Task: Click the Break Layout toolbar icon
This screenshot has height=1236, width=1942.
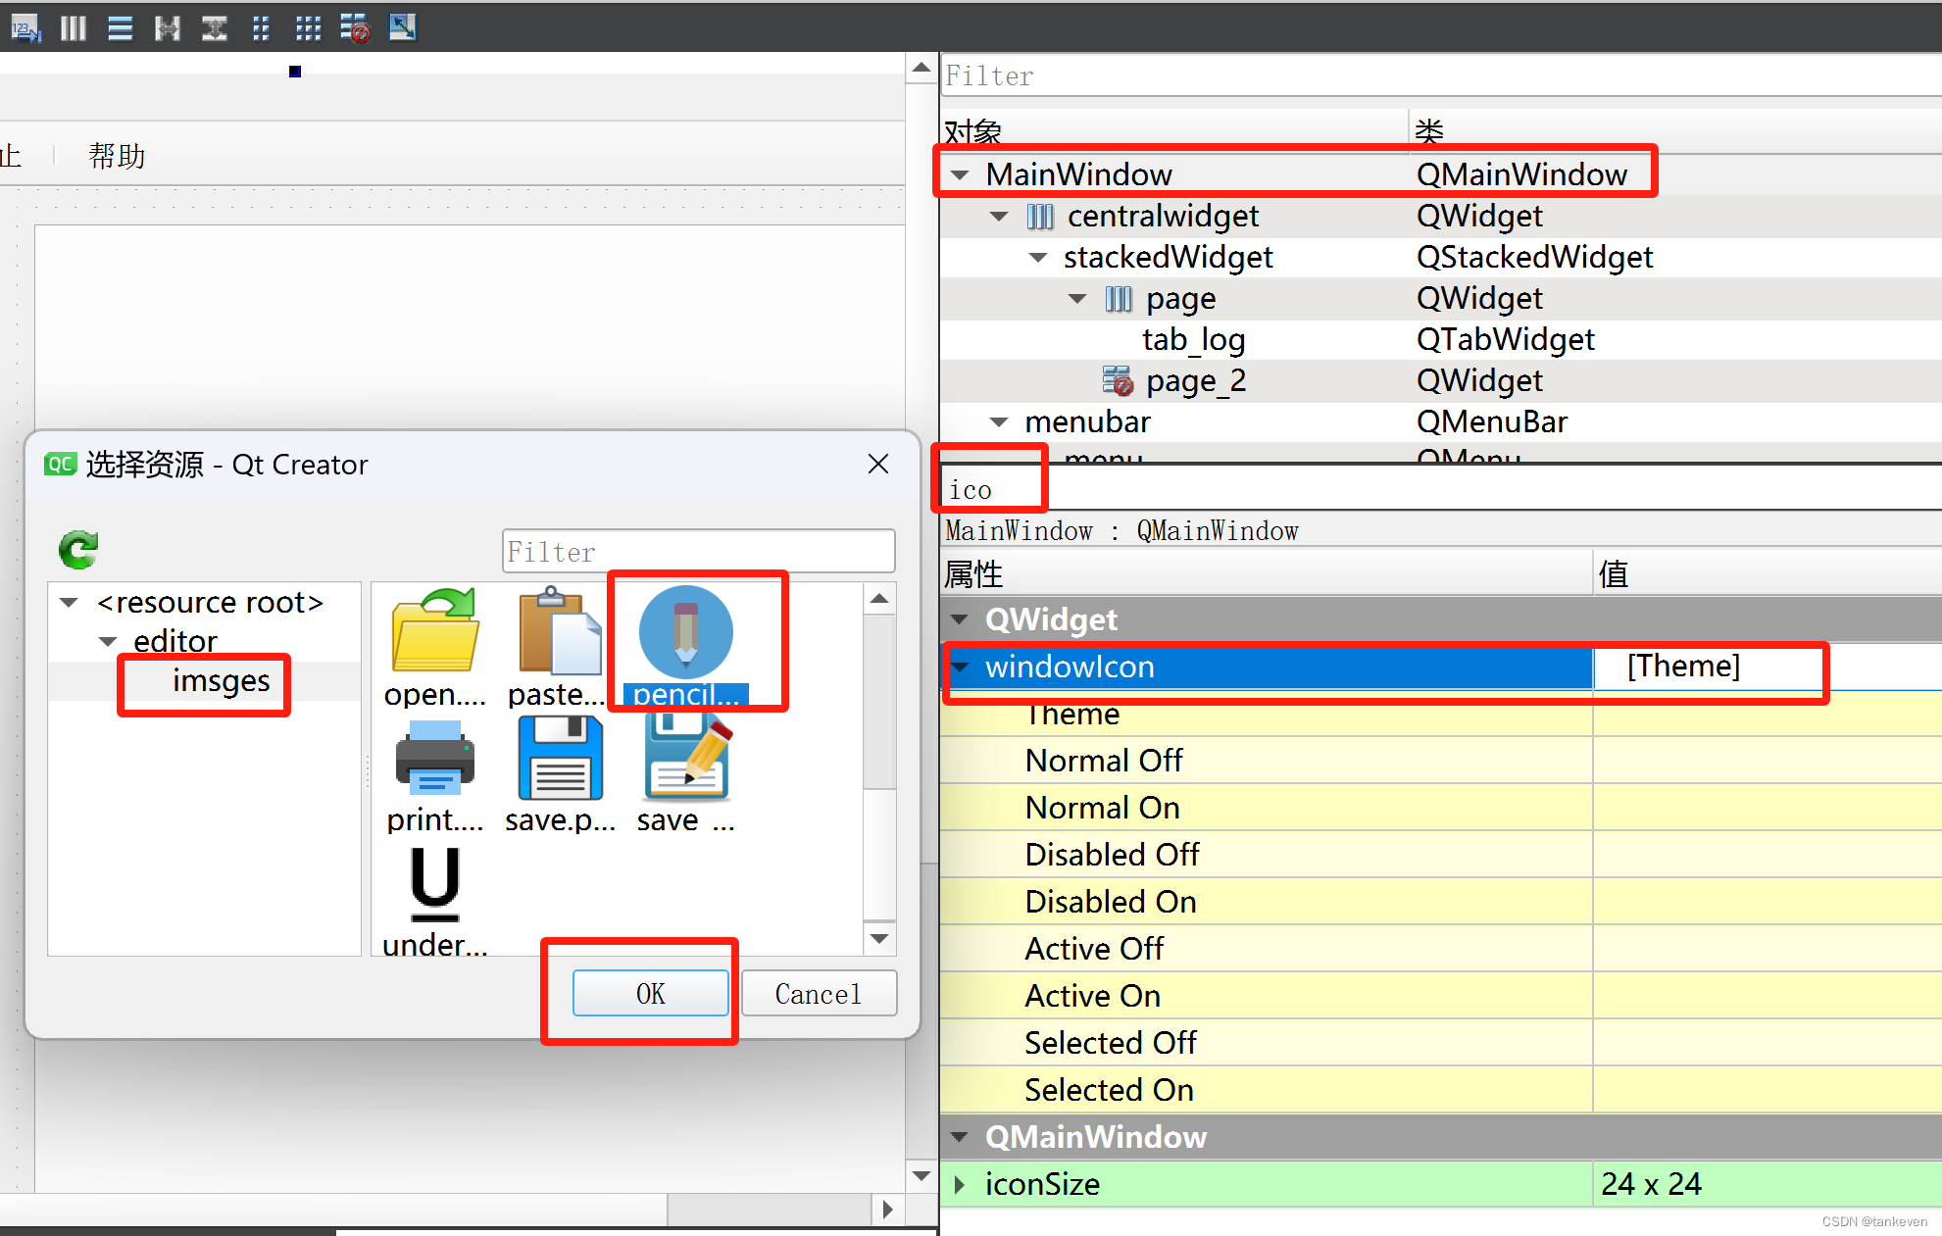Action: pos(355,27)
